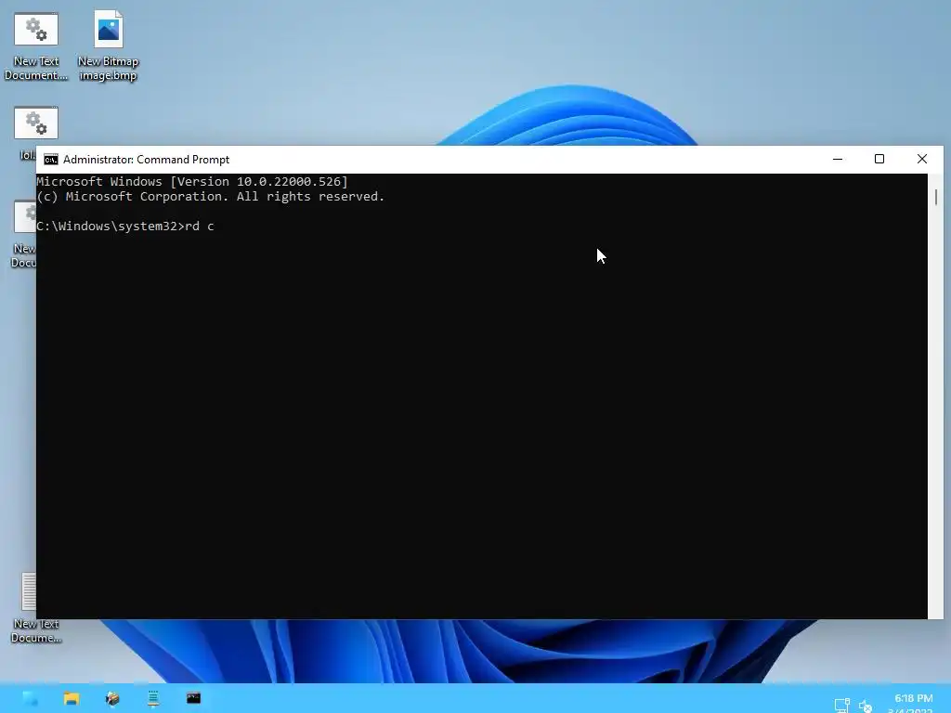Click the 'C:\Windows\system32>rd c' command line
The height and width of the screenshot is (713, 951).
pyautogui.click(x=125, y=227)
